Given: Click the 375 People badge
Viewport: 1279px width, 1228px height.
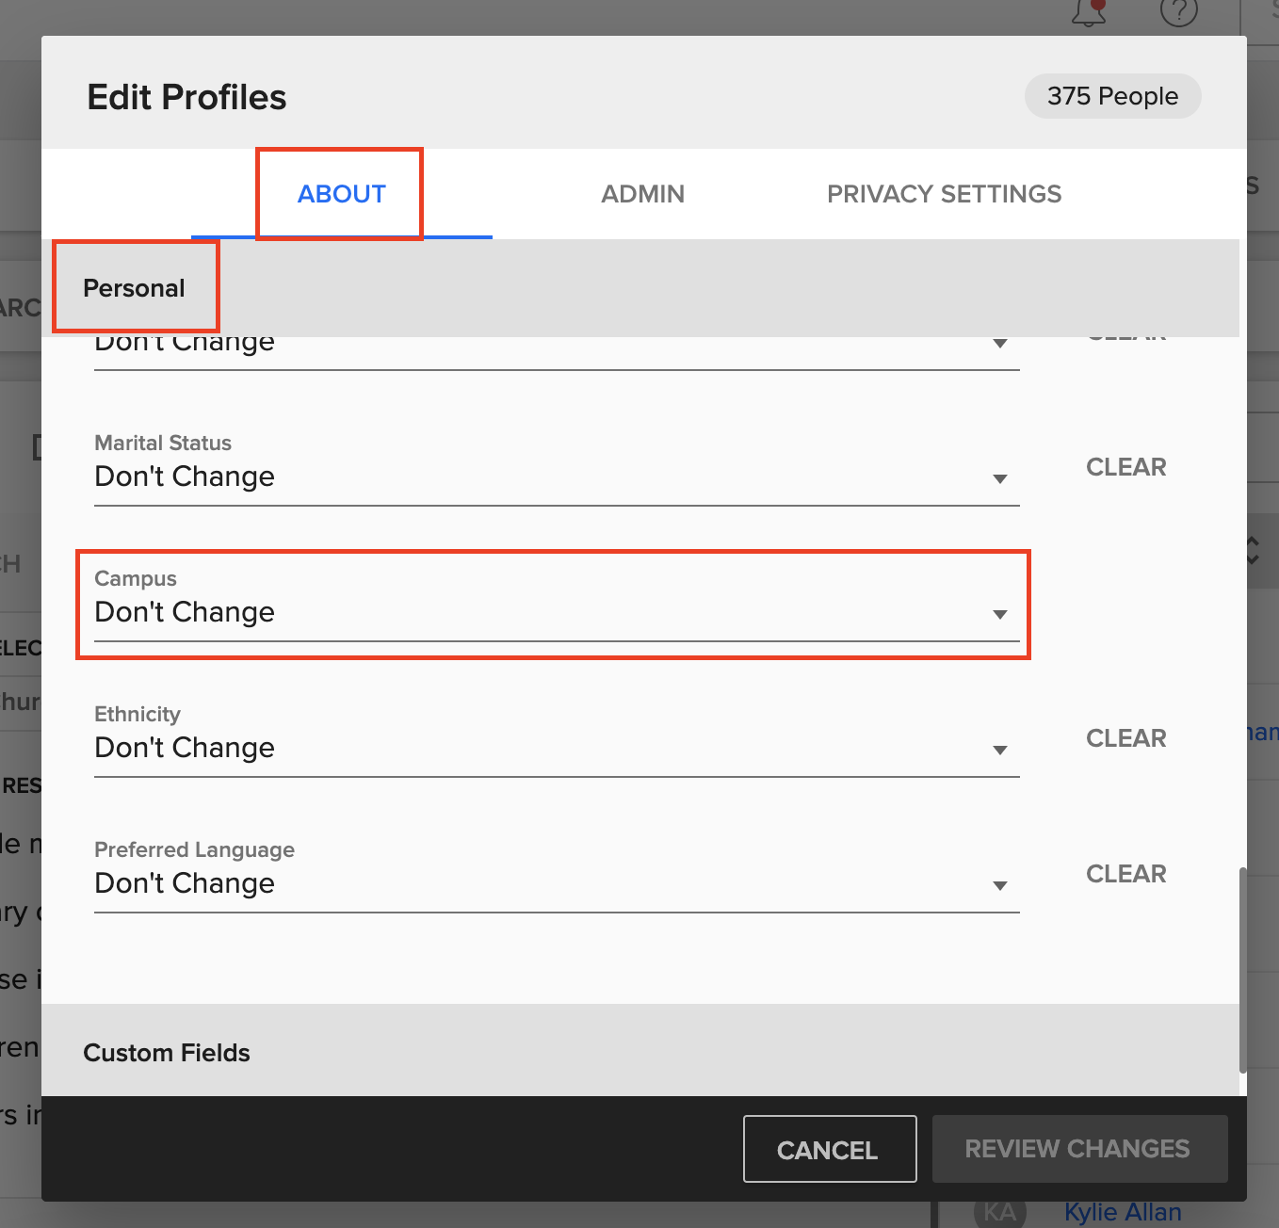Looking at the screenshot, I should (1112, 95).
